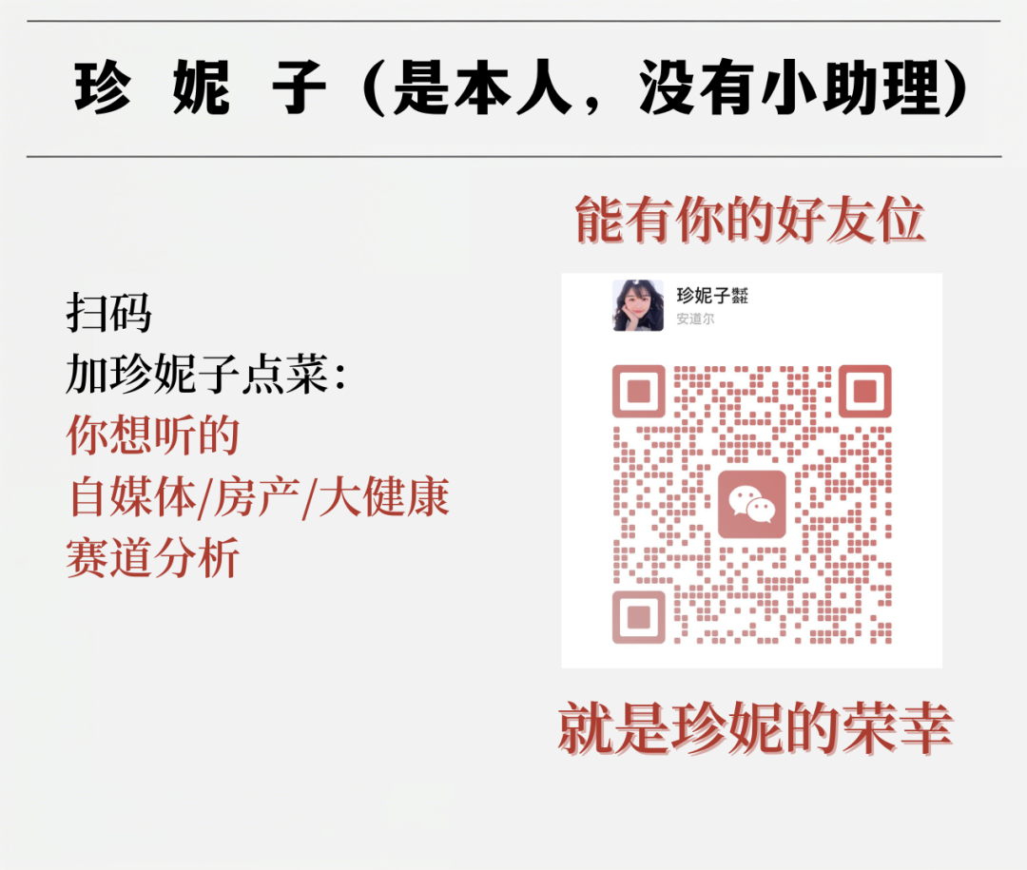The image size is (1027, 870).
Task: Click the top-left QR finder square
Action: coord(639,391)
